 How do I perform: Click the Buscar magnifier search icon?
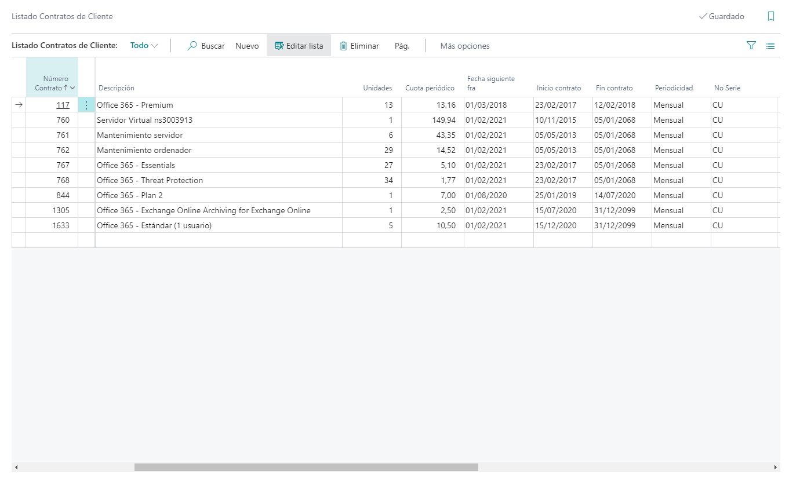coord(192,46)
